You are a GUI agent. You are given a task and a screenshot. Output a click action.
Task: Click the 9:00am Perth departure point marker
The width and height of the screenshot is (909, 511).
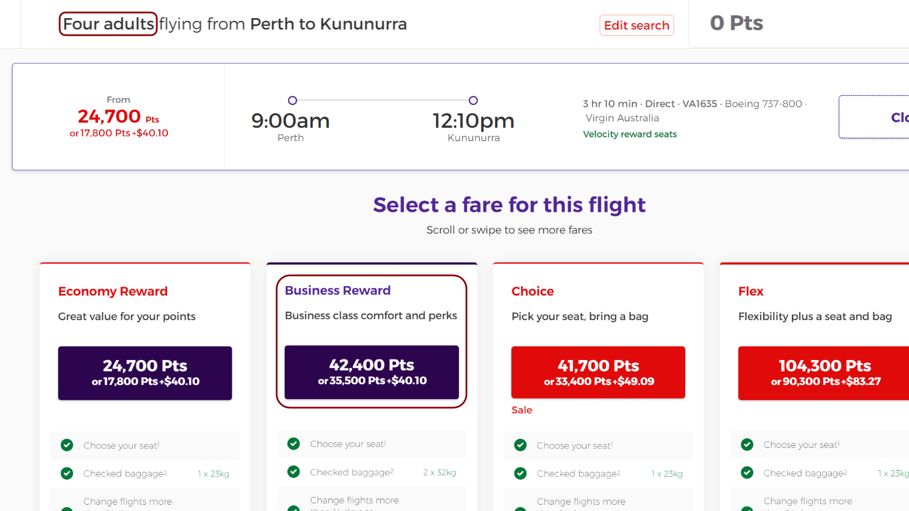click(x=293, y=100)
